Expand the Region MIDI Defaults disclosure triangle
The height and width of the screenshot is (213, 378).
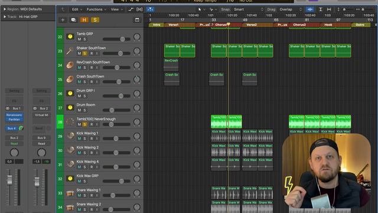(5, 9)
